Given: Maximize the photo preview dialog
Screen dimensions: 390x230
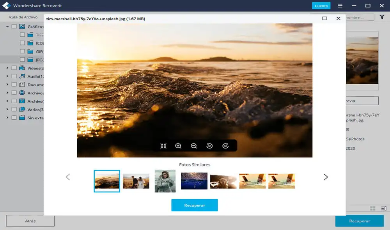Looking at the screenshot, I should point(324,18).
